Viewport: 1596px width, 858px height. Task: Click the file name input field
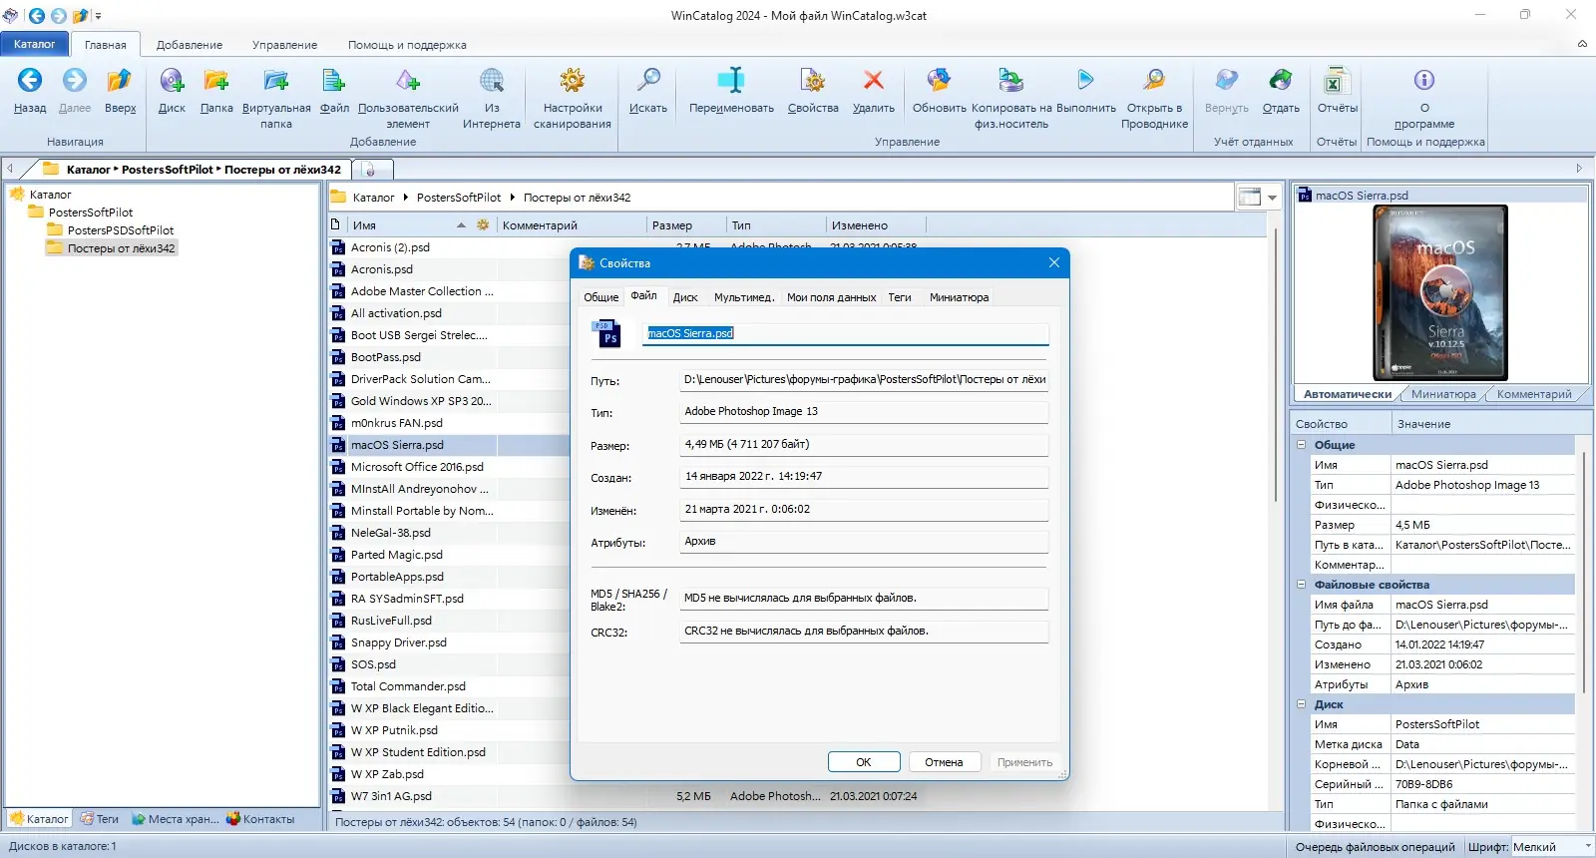(x=846, y=333)
